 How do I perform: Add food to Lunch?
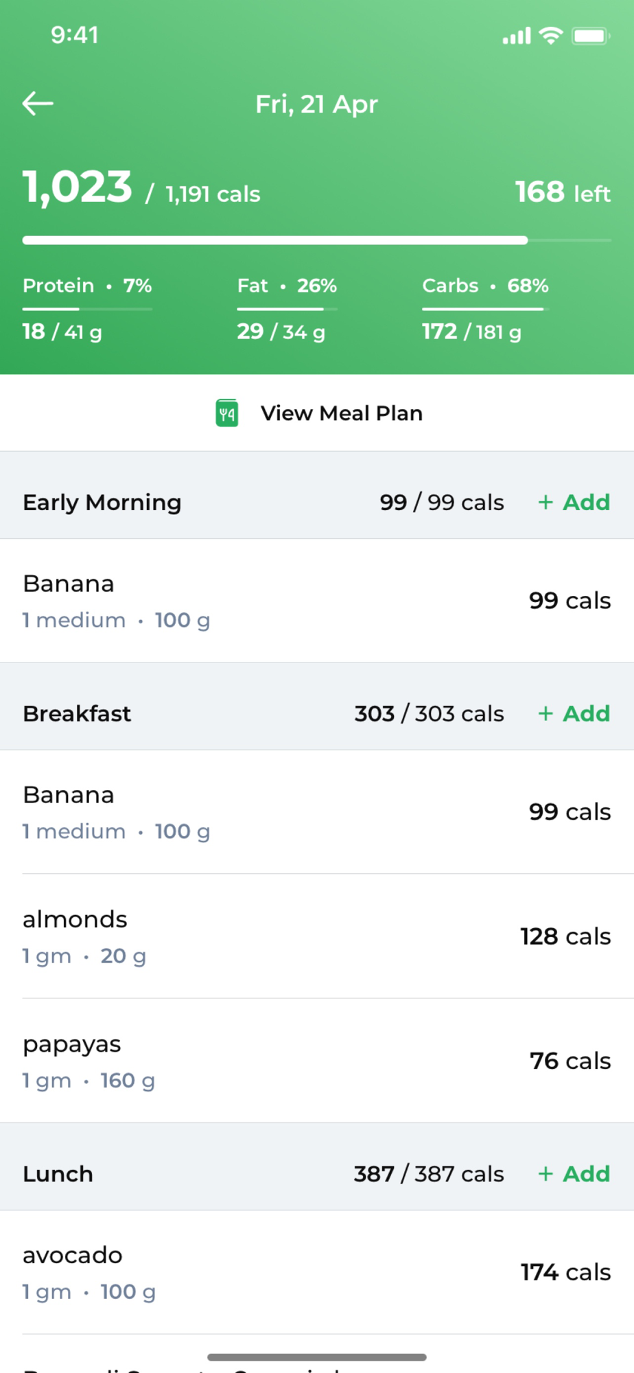click(574, 1174)
